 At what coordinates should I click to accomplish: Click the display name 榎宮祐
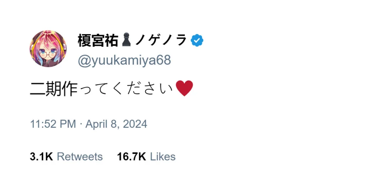98,40
